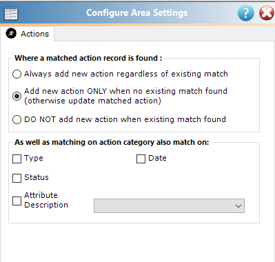Switch to the Actions tab
Image resolution: width=275 pixels, height=262 pixels.
pos(27,34)
